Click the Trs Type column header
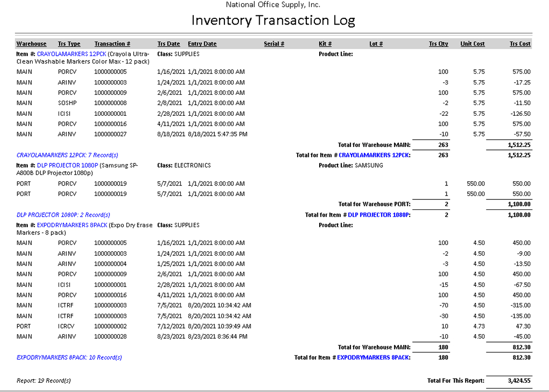 click(x=69, y=44)
